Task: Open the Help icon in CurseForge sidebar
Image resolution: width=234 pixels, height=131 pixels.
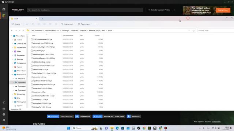Action: (x=4, y=115)
